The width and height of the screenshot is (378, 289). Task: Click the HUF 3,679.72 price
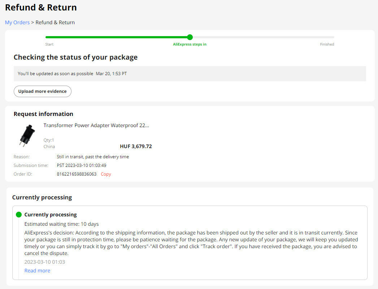136,146
